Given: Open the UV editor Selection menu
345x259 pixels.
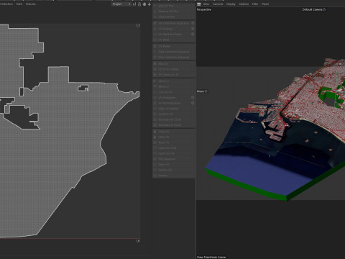Looking at the screenshot, I should (6, 4).
